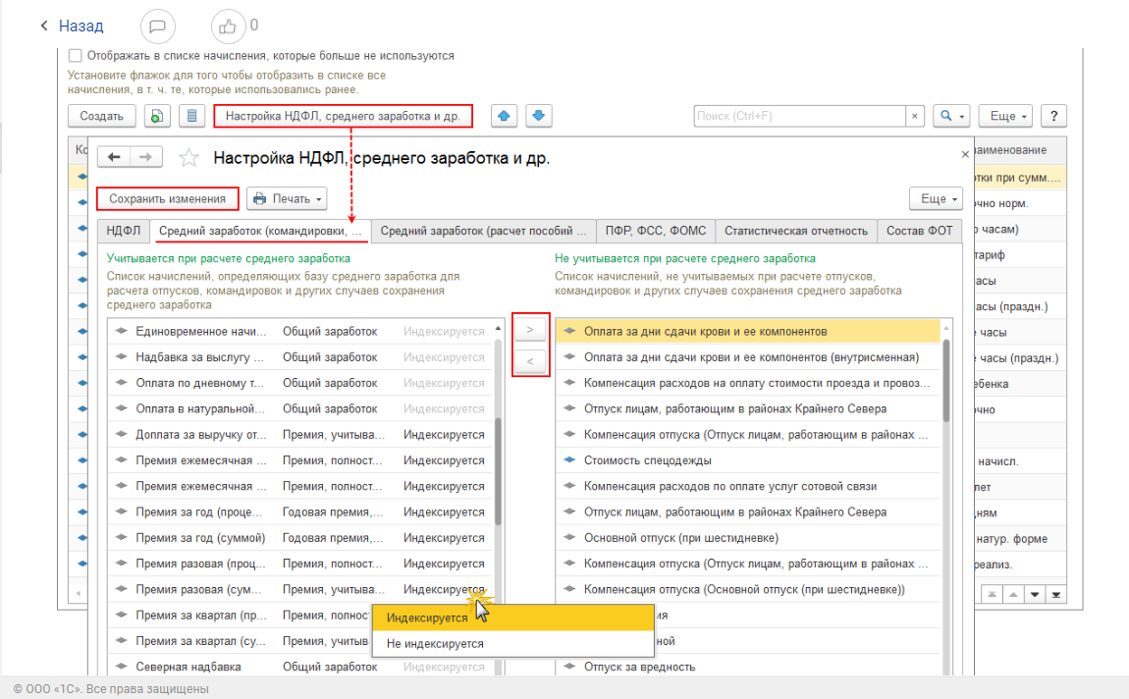The image size is (1129, 699).
Task: Click the Поиск search input field
Action: [x=798, y=116]
